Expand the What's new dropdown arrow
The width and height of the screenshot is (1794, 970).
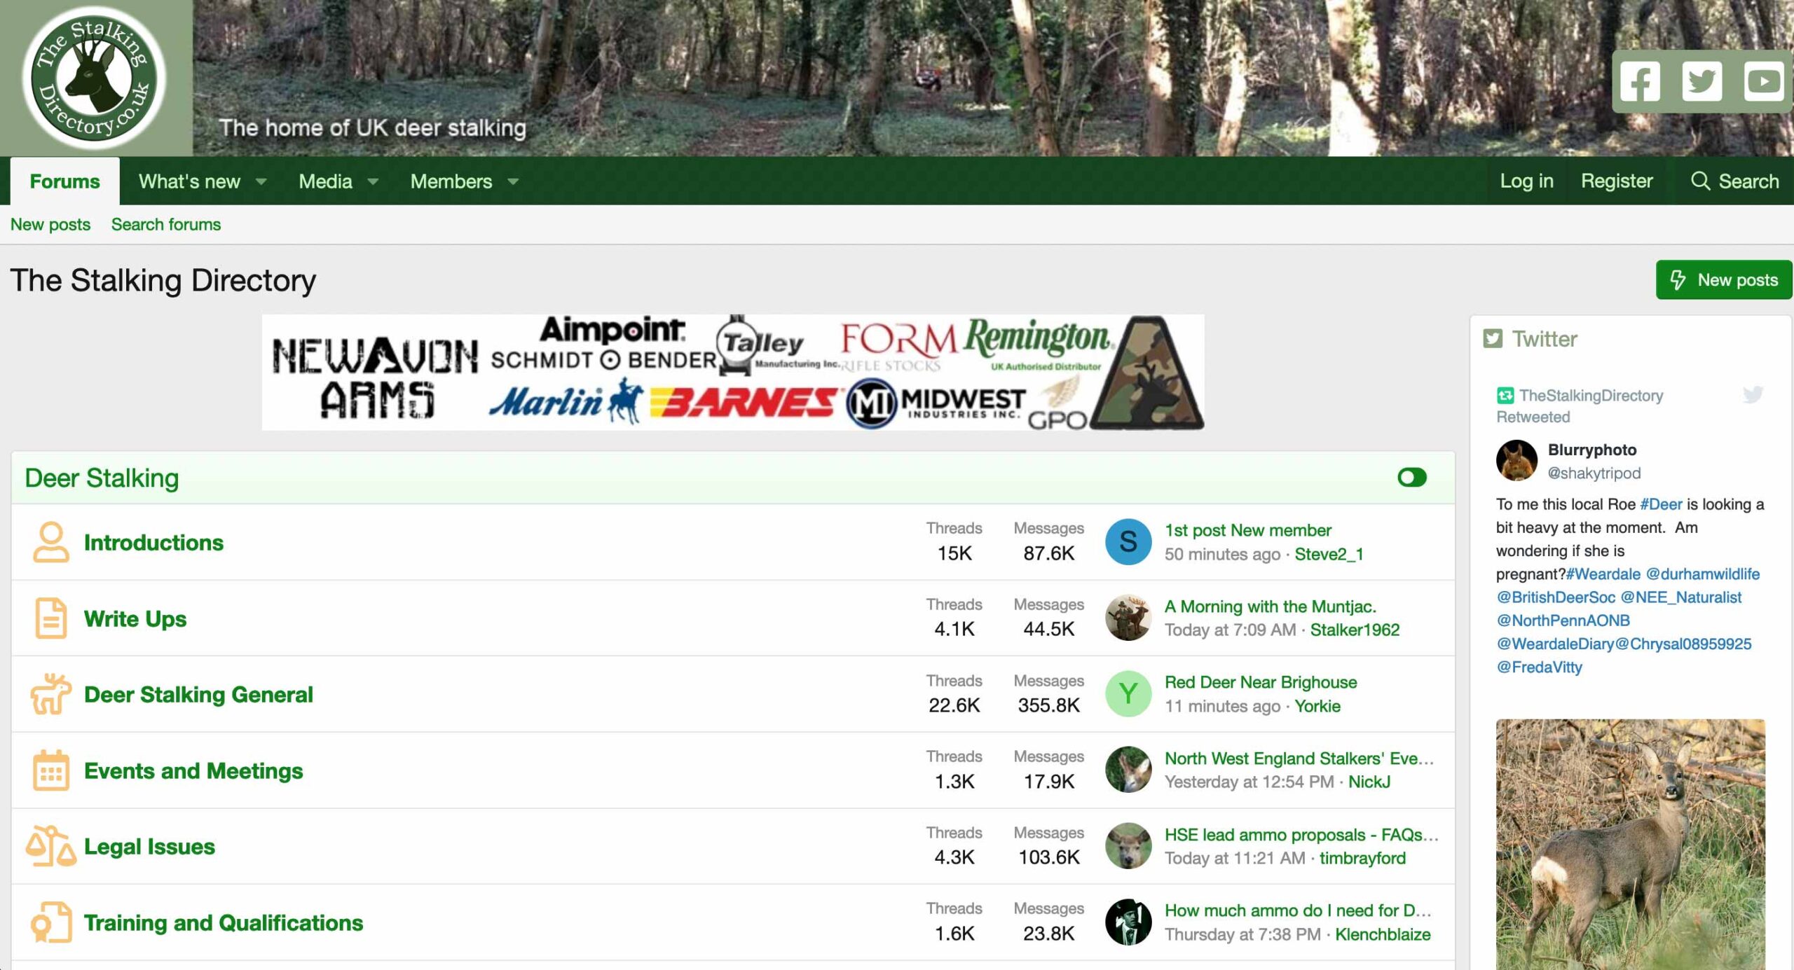[x=261, y=181]
